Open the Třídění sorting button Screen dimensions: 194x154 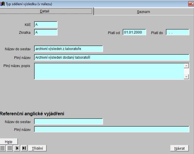(x=37, y=148)
